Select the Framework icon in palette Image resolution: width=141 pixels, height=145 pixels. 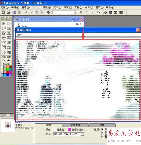point(4,47)
